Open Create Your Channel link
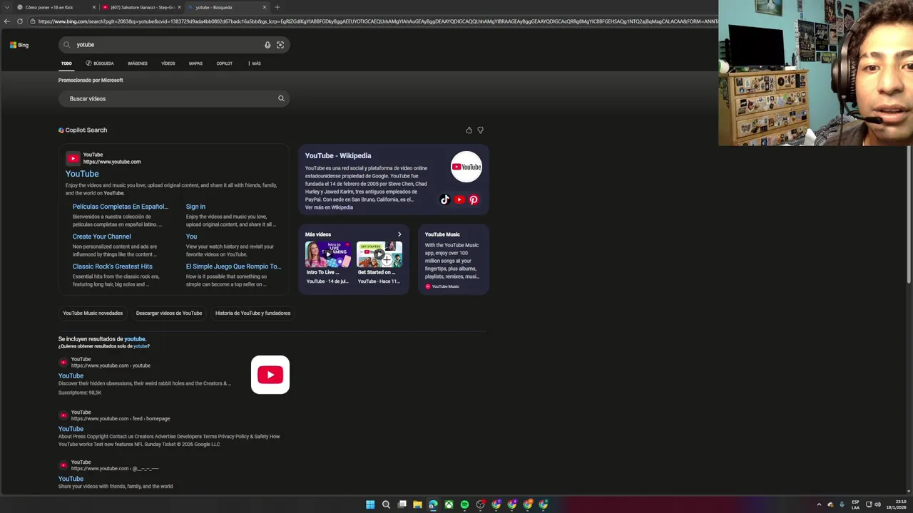 (x=102, y=237)
